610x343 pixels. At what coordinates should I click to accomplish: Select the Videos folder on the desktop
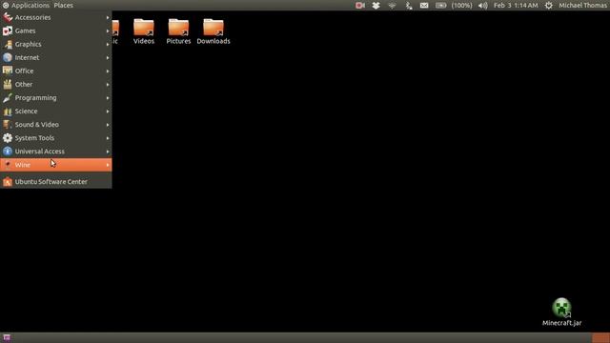click(x=144, y=31)
